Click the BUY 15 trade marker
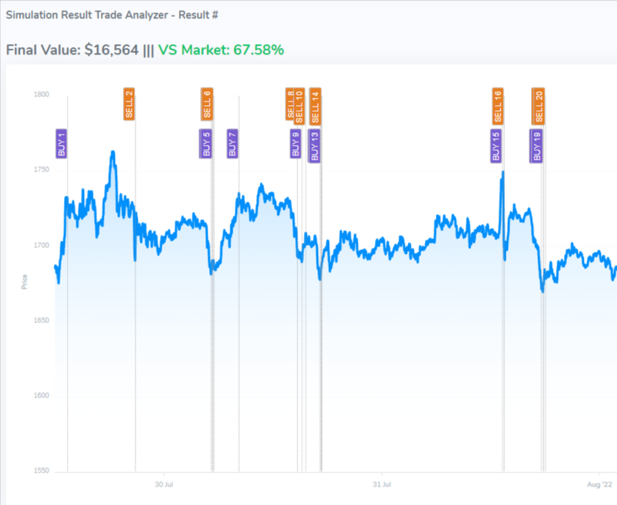 [496, 144]
